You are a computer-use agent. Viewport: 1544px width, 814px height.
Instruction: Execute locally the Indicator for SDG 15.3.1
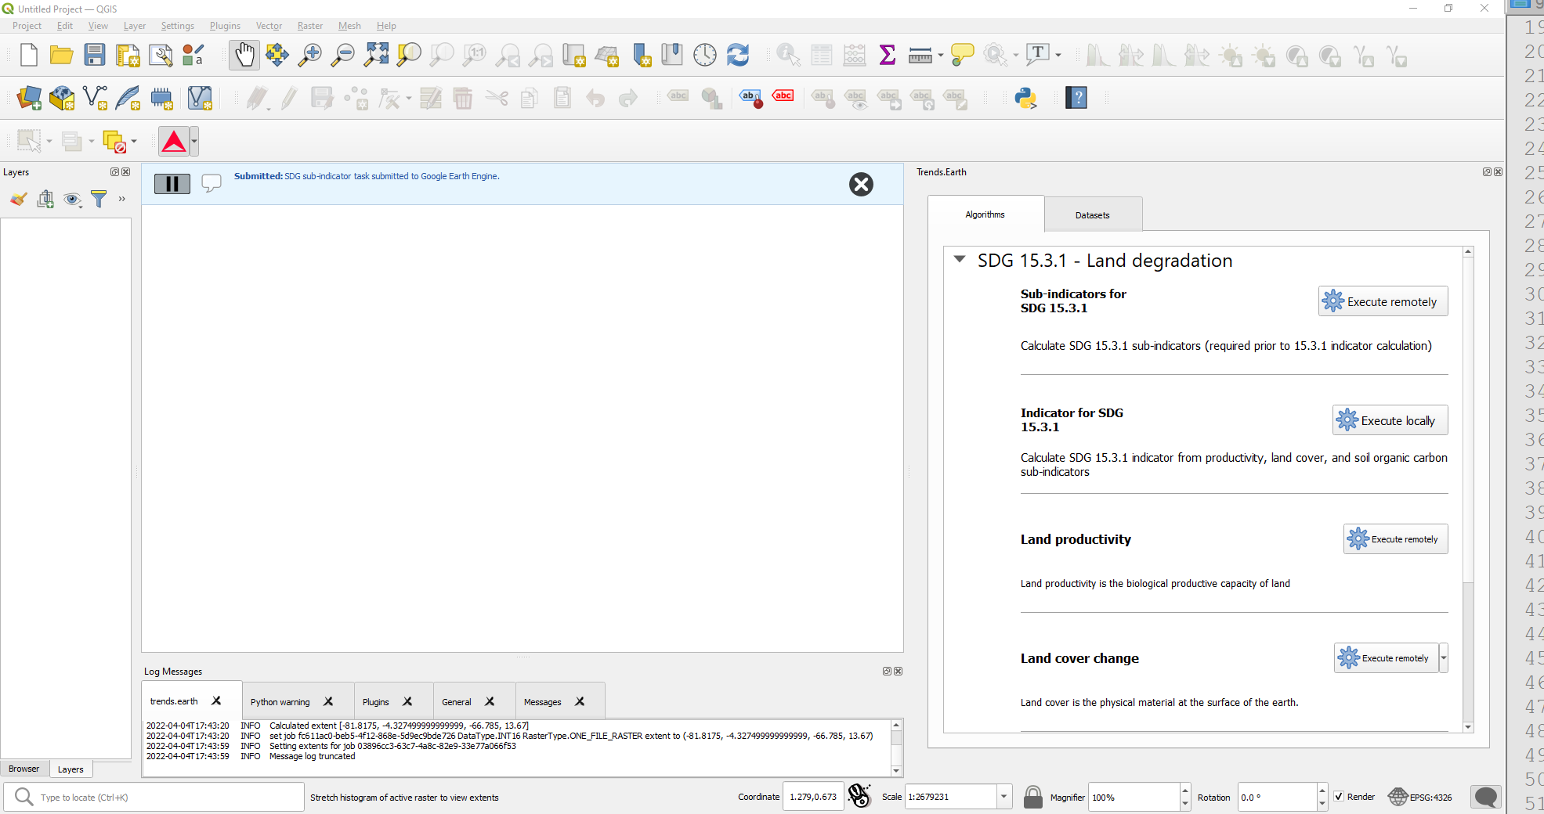(1390, 420)
